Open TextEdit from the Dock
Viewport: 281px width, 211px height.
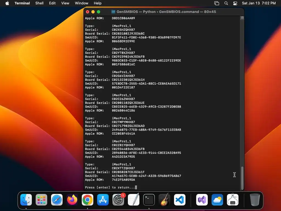coord(134,200)
